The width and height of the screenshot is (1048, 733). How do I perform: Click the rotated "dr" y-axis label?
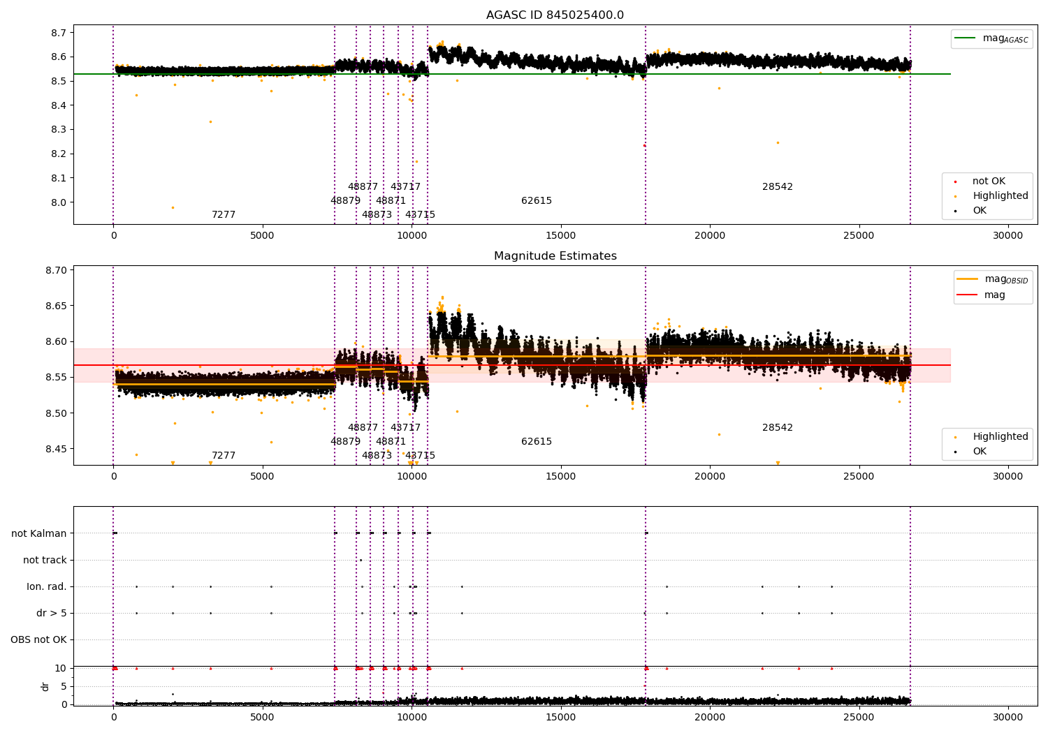[45, 686]
